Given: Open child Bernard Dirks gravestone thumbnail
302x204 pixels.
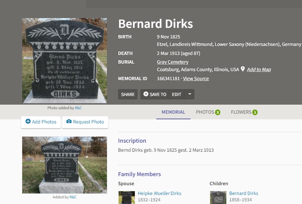Looking at the screenshot, I should [218, 198].
